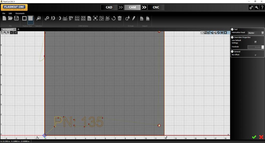Image resolution: width=265 pixels, height=143 pixels.
Task: Toggle the grid display icon
Action: [229, 33]
